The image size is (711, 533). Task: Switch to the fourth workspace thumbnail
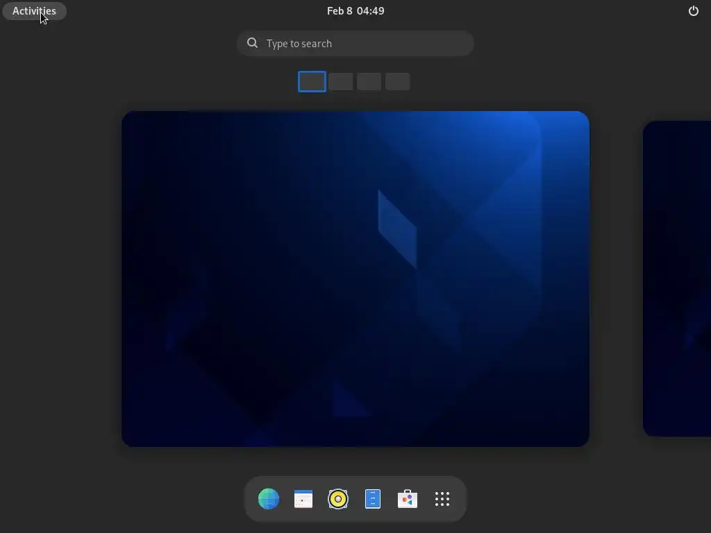(x=398, y=82)
